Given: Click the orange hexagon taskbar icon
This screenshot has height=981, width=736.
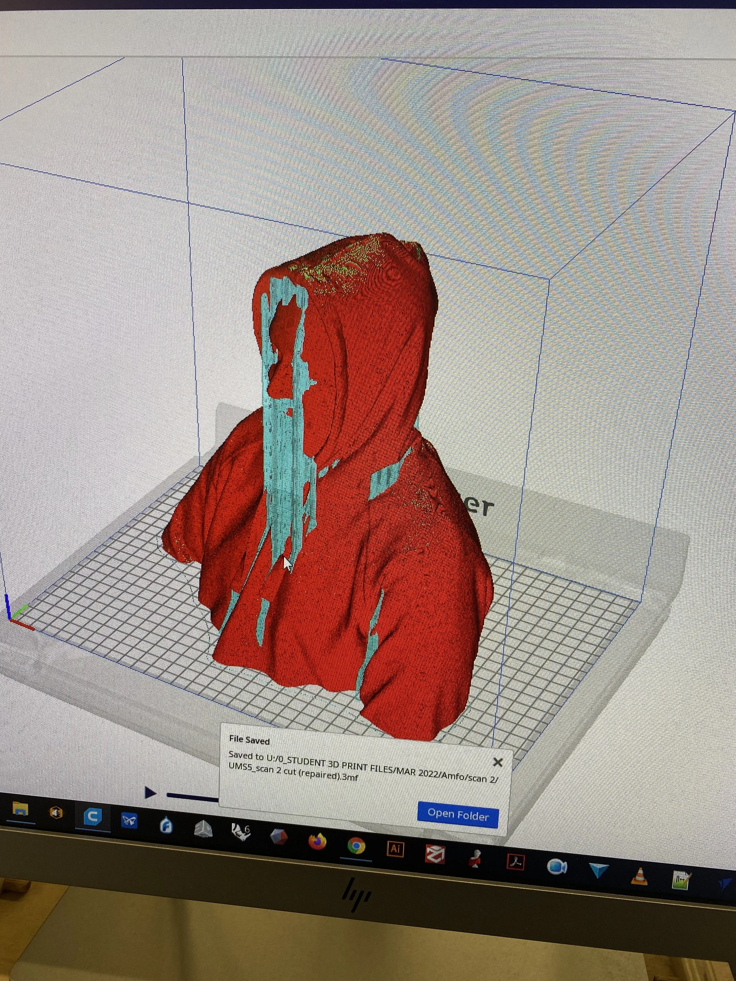Looking at the screenshot, I should pos(56,812).
